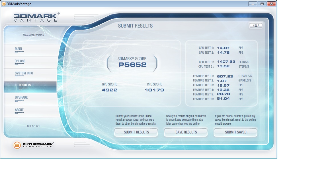
Task: Click the GTEXELS/S unit label
Action: 245,76
